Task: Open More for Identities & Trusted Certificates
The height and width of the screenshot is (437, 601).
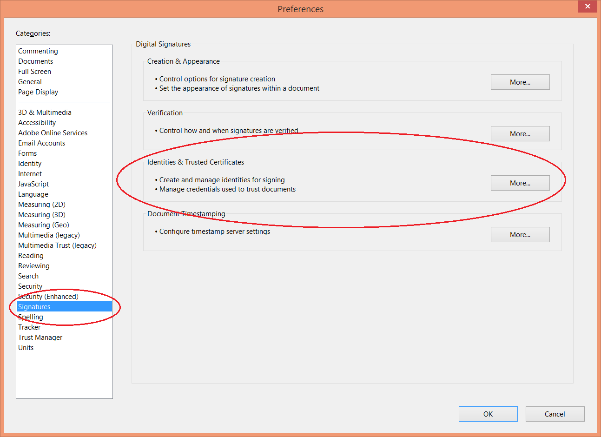Action: pyautogui.click(x=520, y=183)
